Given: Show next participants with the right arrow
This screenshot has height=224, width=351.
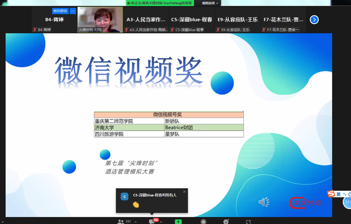Looking at the screenshot, I should coord(314,20).
